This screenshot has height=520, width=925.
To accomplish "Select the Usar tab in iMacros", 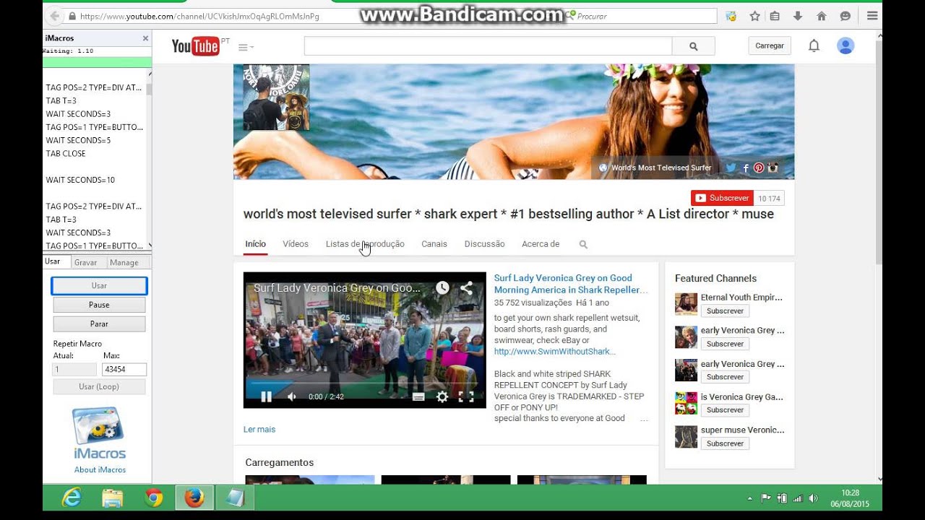I will pos(53,261).
